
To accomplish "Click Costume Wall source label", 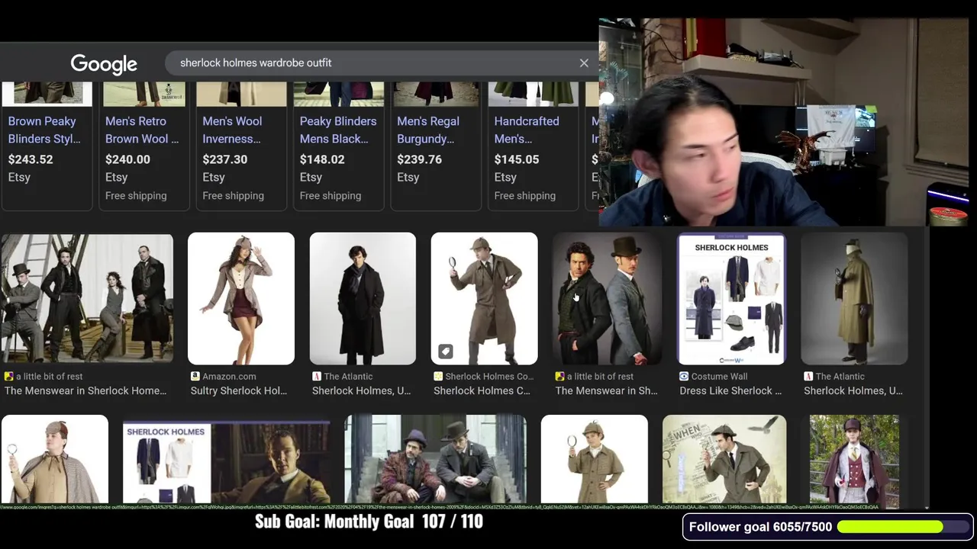I will pos(719,377).
